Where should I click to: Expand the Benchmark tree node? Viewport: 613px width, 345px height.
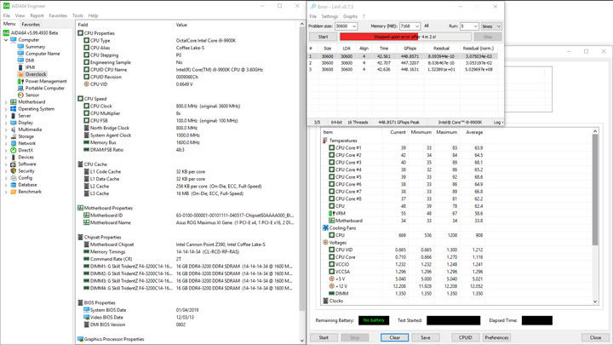[6, 192]
